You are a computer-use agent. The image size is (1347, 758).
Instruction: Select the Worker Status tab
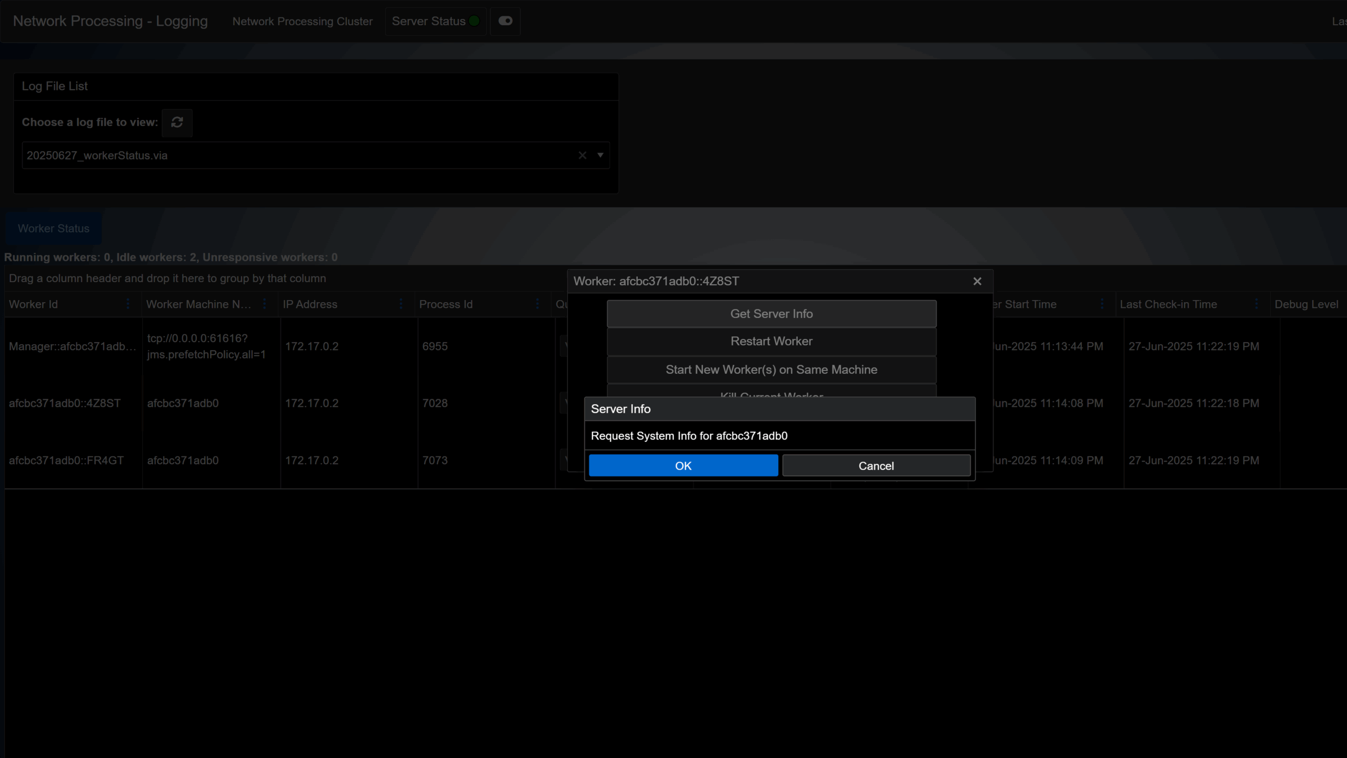pos(54,228)
